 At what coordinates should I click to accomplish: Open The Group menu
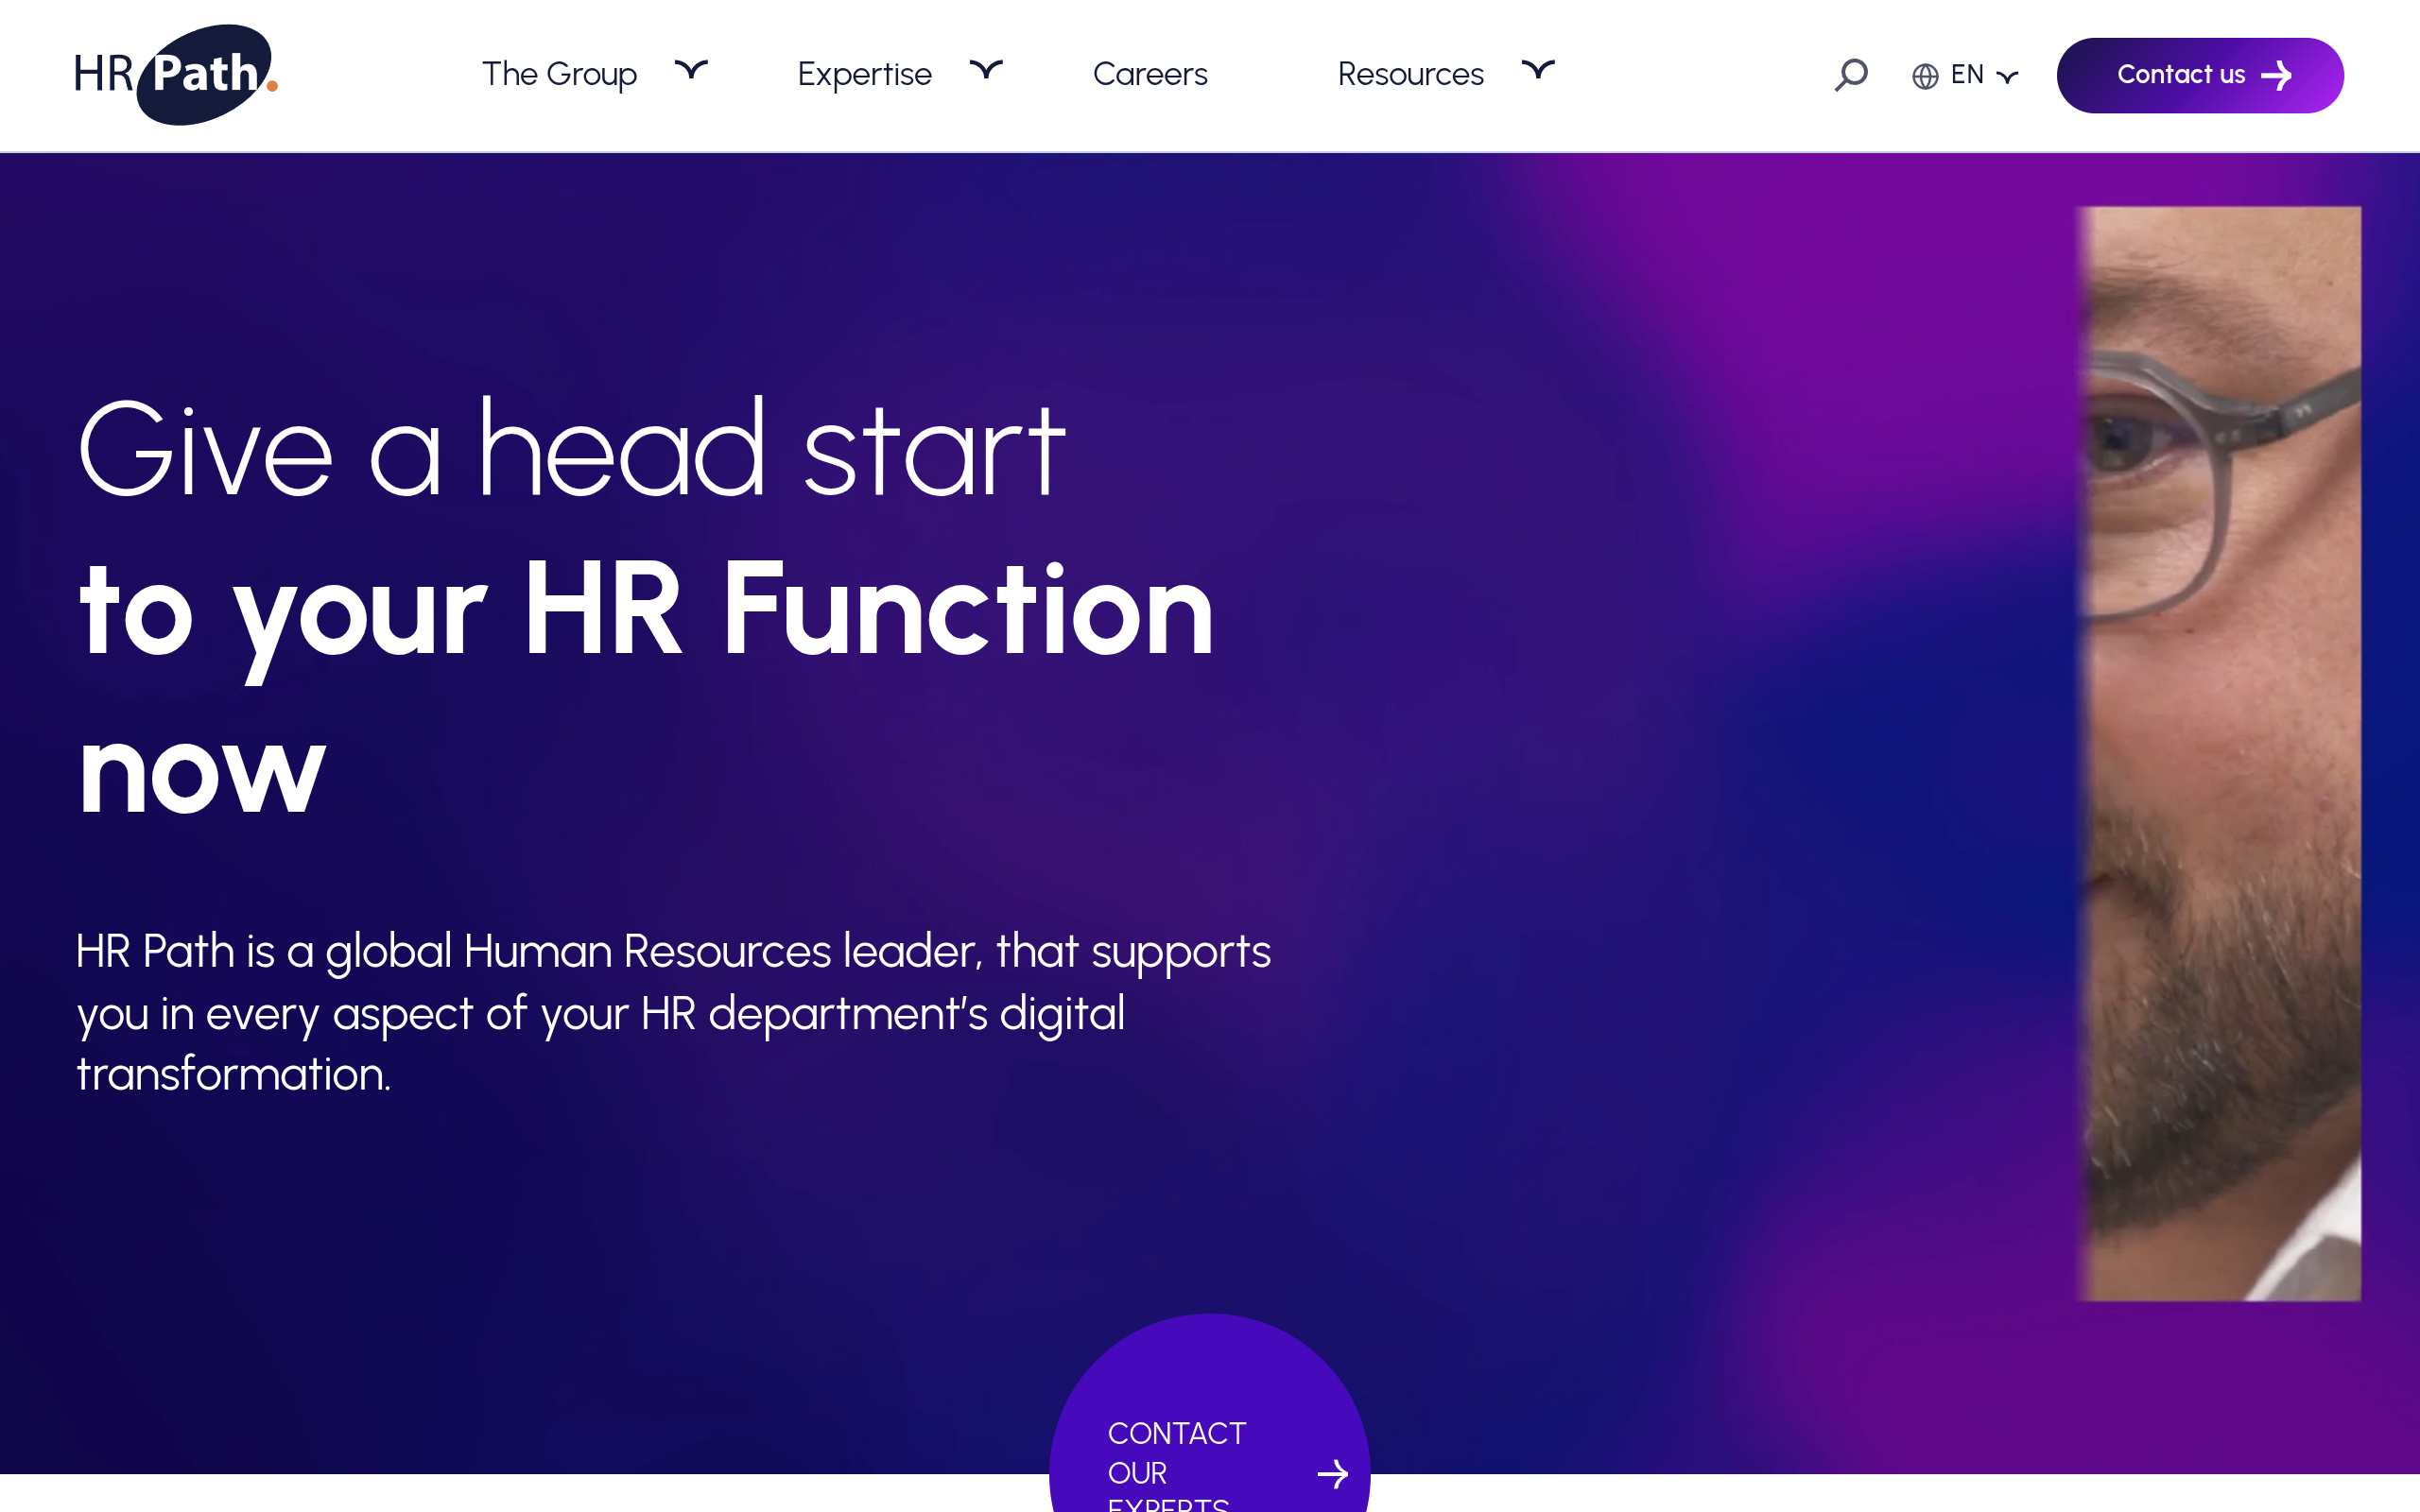pos(559,75)
